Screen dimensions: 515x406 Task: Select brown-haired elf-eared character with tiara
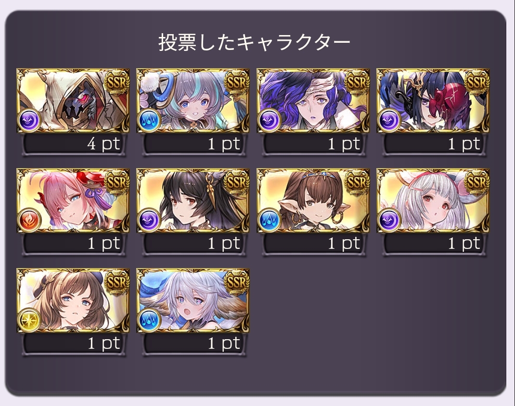tap(313, 200)
